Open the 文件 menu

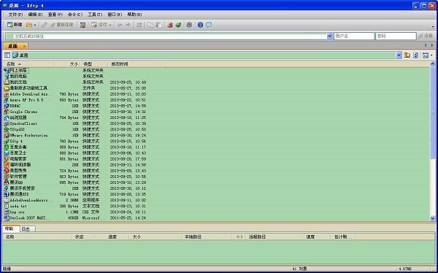[15, 15]
